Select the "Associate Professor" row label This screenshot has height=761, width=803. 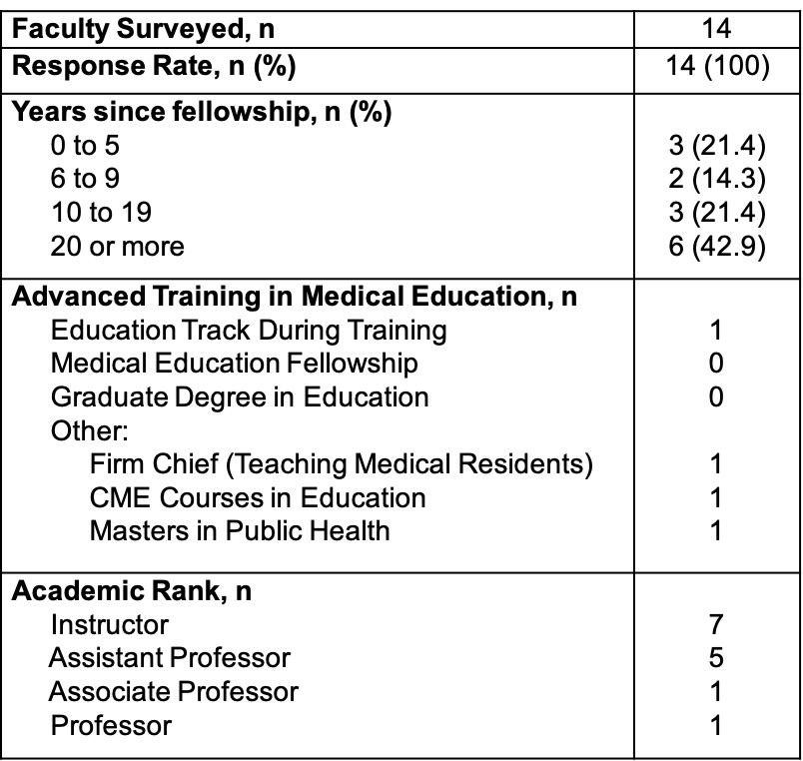tap(174, 690)
